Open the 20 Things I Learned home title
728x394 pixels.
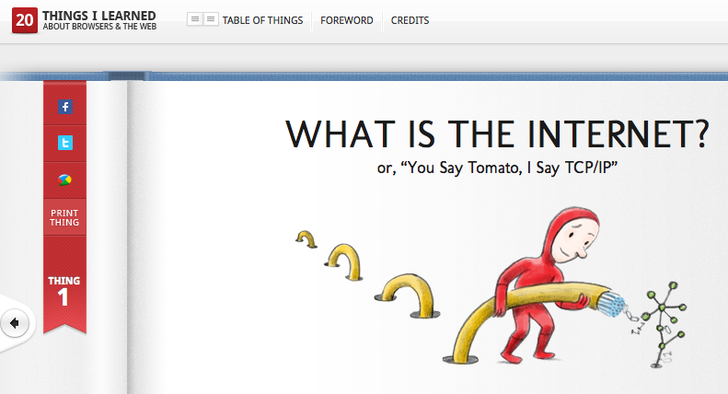(x=99, y=20)
